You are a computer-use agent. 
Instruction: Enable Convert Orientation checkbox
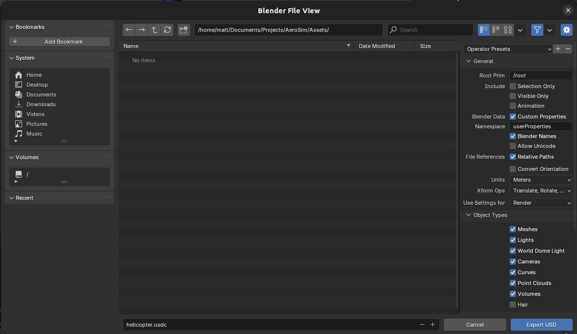click(513, 169)
